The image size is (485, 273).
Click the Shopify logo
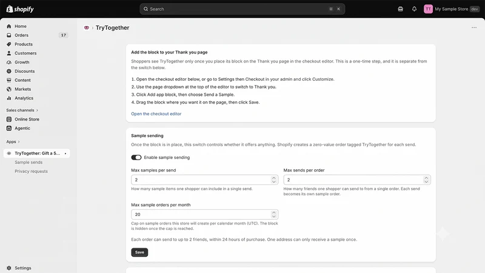point(20,9)
